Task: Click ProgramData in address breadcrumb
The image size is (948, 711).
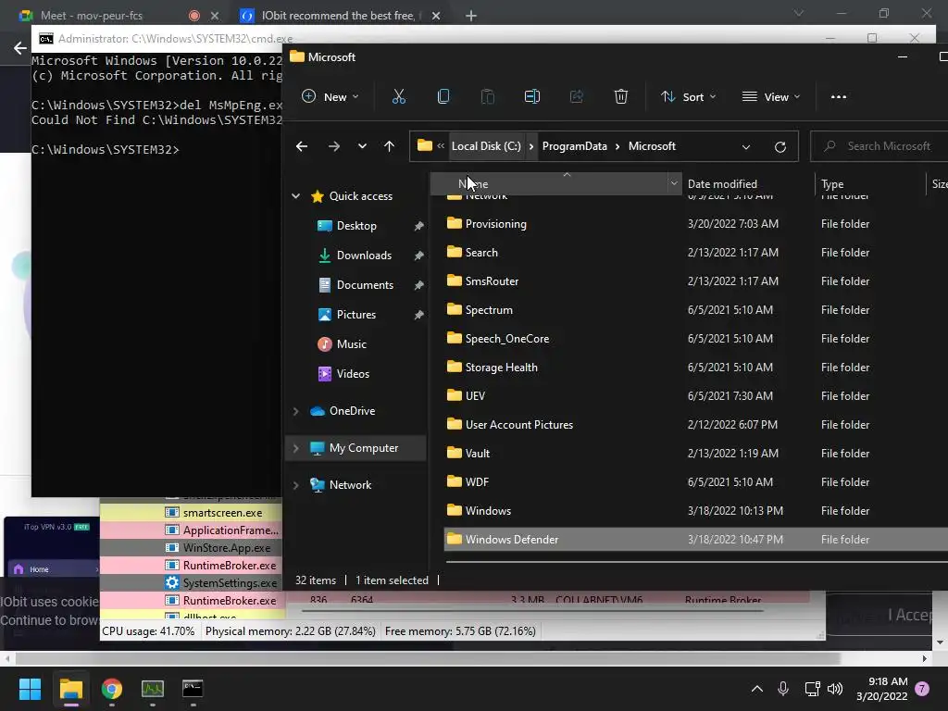Action: pyautogui.click(x=574, y=146)
